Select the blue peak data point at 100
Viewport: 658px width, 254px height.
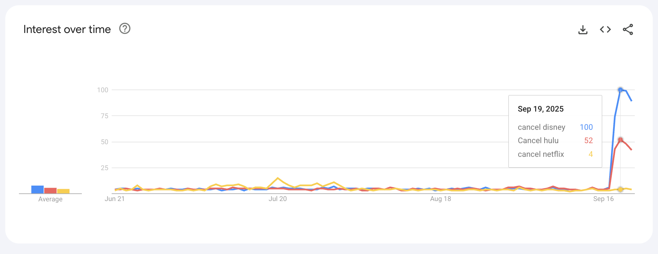pos(620,90)
